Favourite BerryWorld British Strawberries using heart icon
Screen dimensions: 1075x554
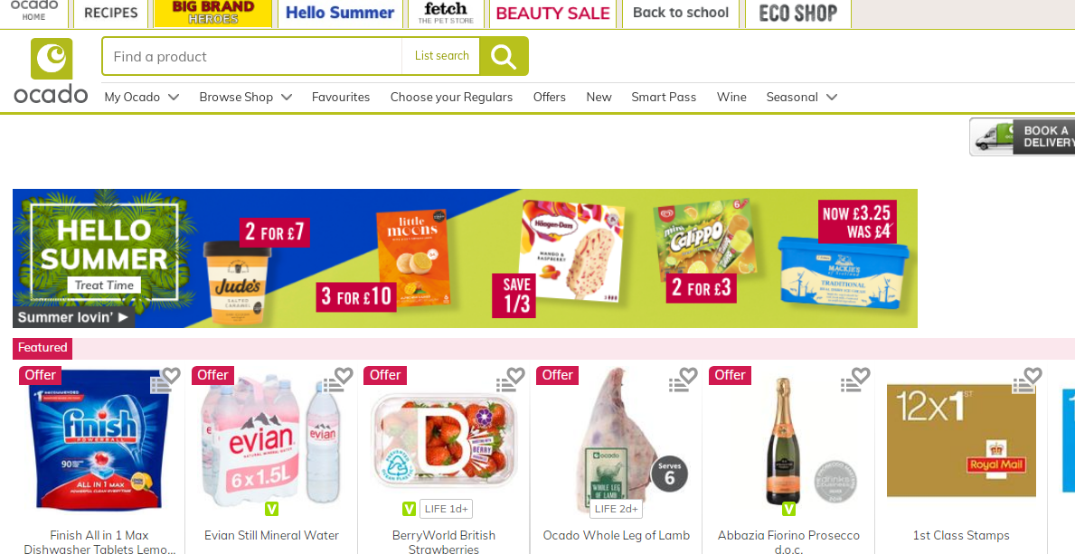(516, 375)
